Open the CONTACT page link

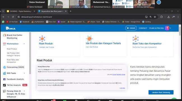click(143, 28)
